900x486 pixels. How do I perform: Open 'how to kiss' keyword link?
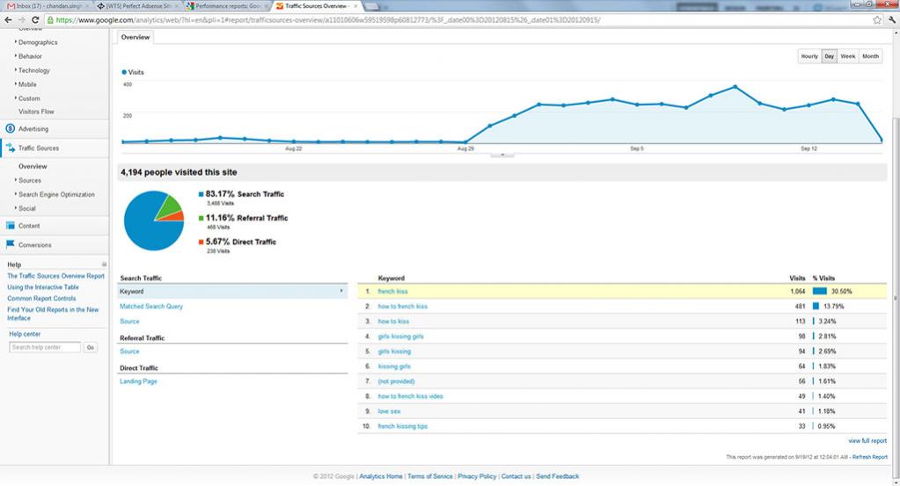tap(393, 322)
